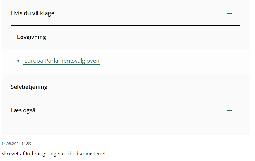Click the divider line under Selvbetjening
Viewport: 255px width, 161px height.
[125, 99]
